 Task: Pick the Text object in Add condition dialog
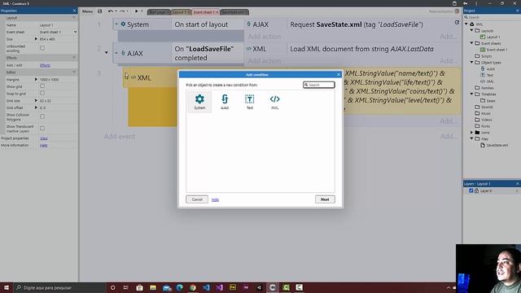(250, 102)
